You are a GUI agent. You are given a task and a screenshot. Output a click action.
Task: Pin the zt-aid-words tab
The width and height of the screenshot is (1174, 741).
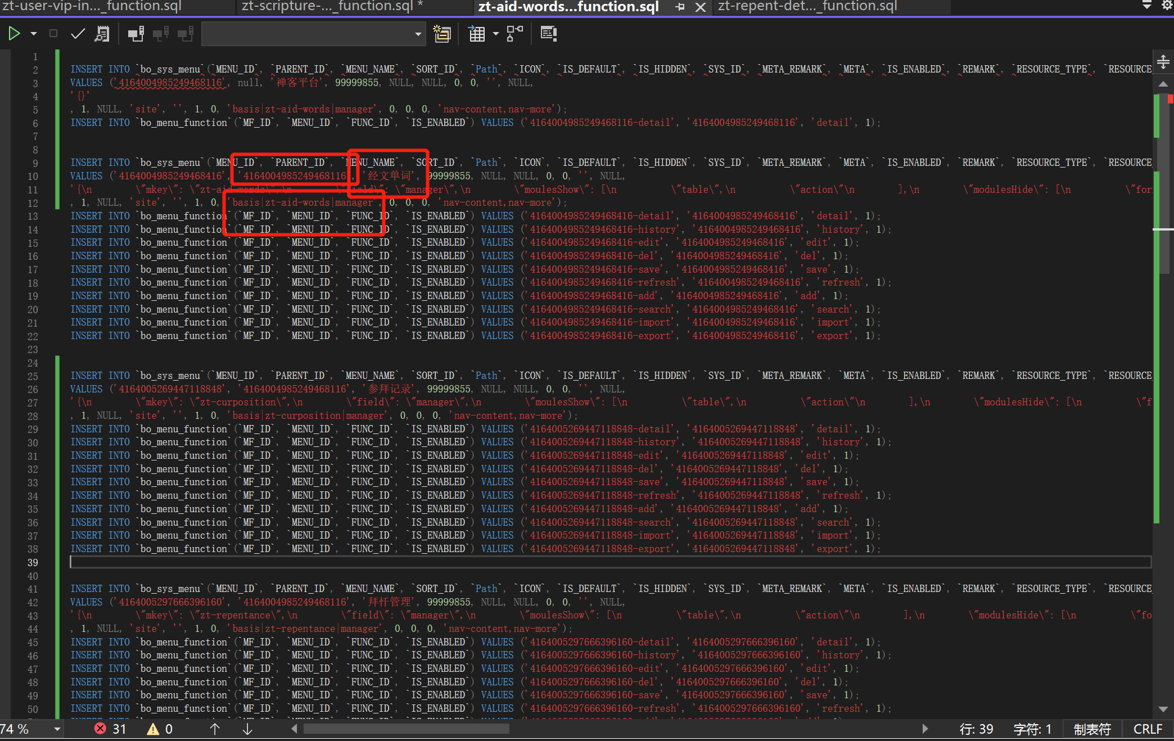click(680, 7)
